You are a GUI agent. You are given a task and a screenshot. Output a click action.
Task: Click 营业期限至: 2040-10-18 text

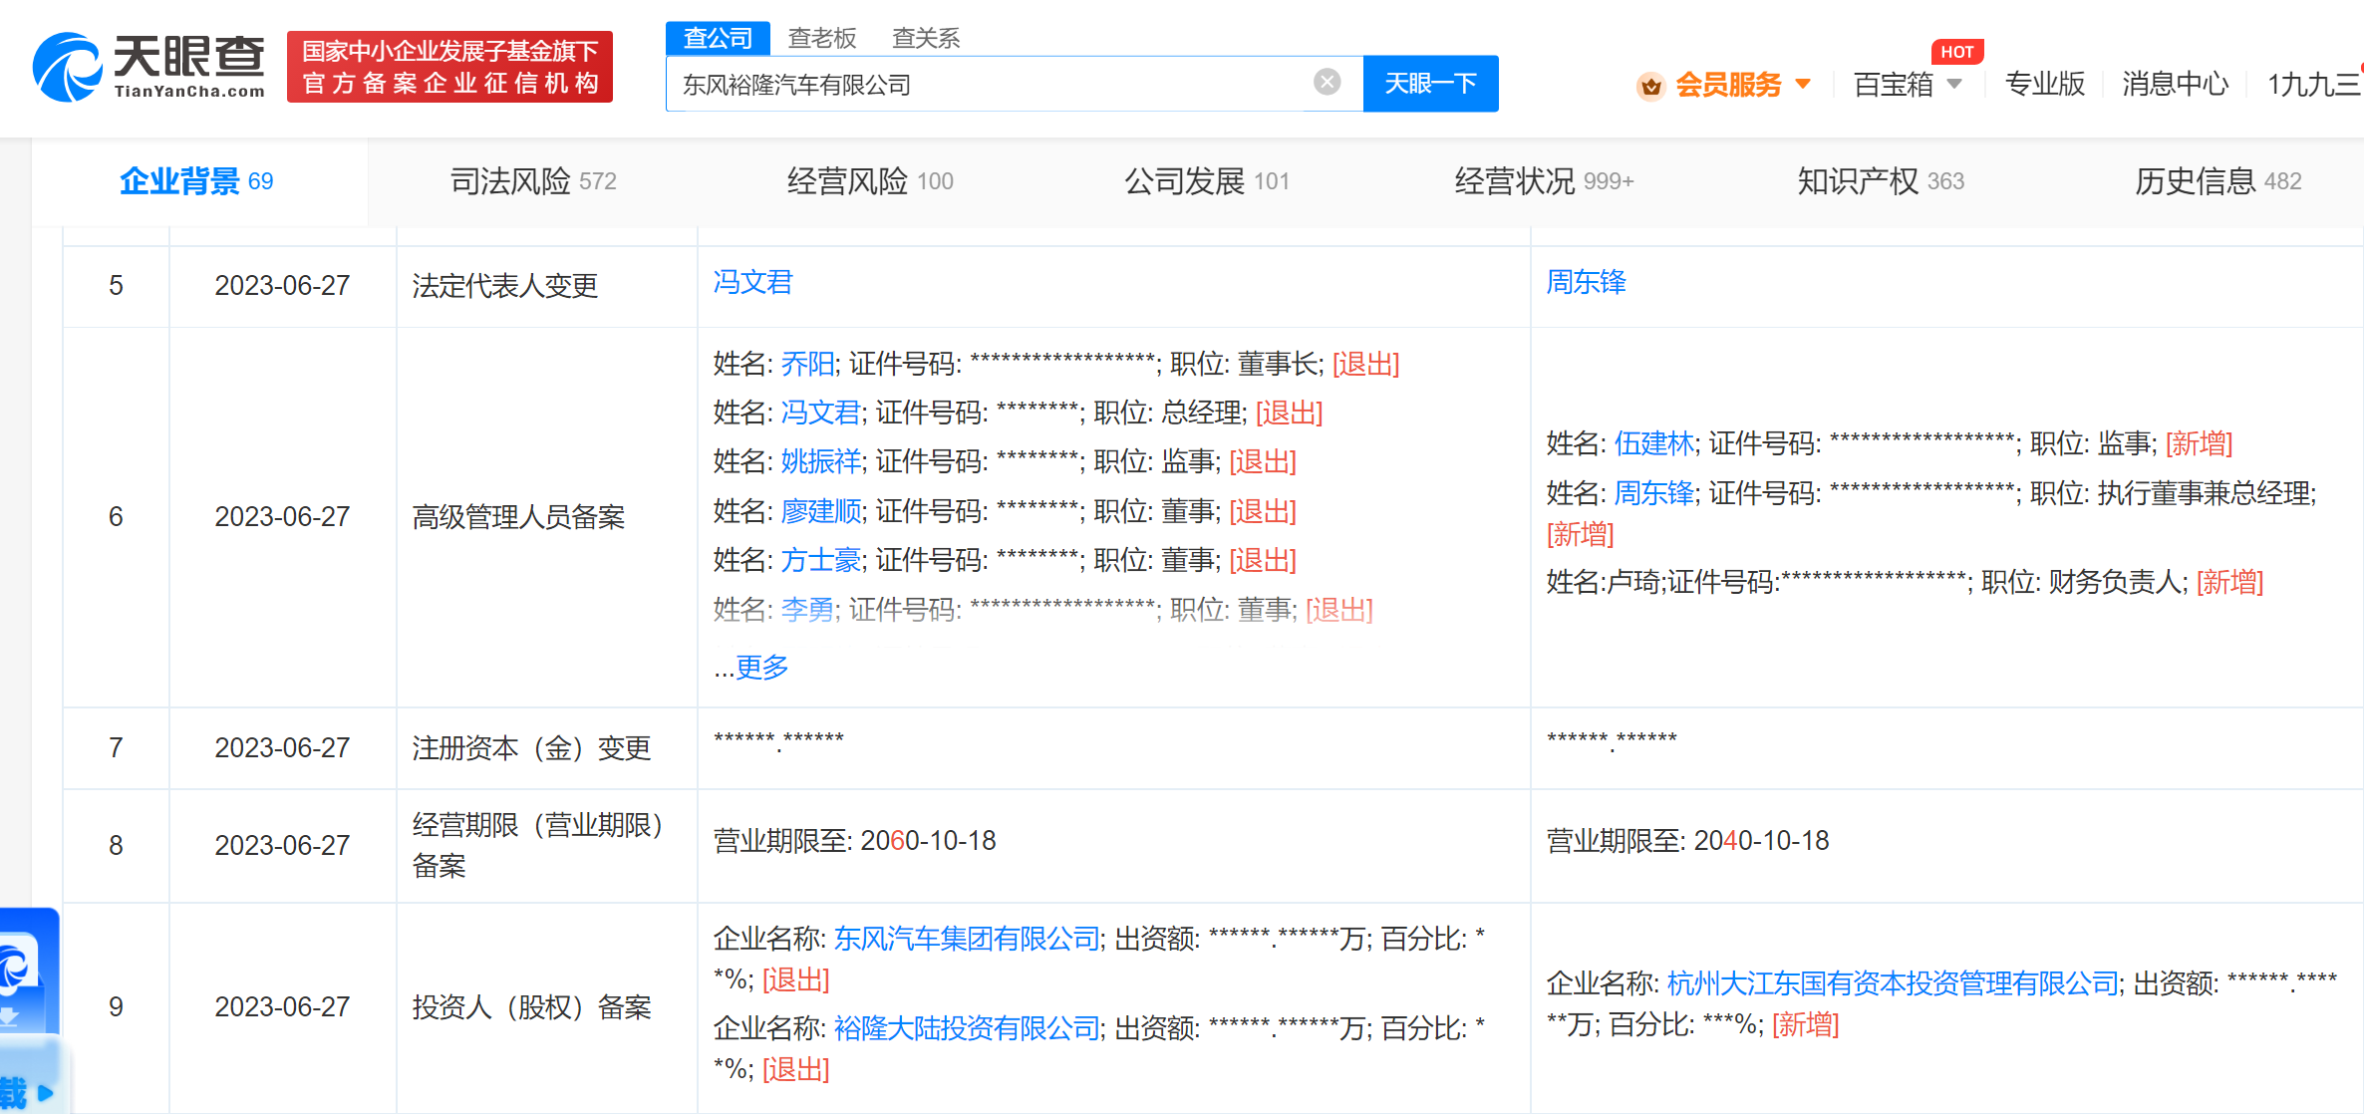1687,841
